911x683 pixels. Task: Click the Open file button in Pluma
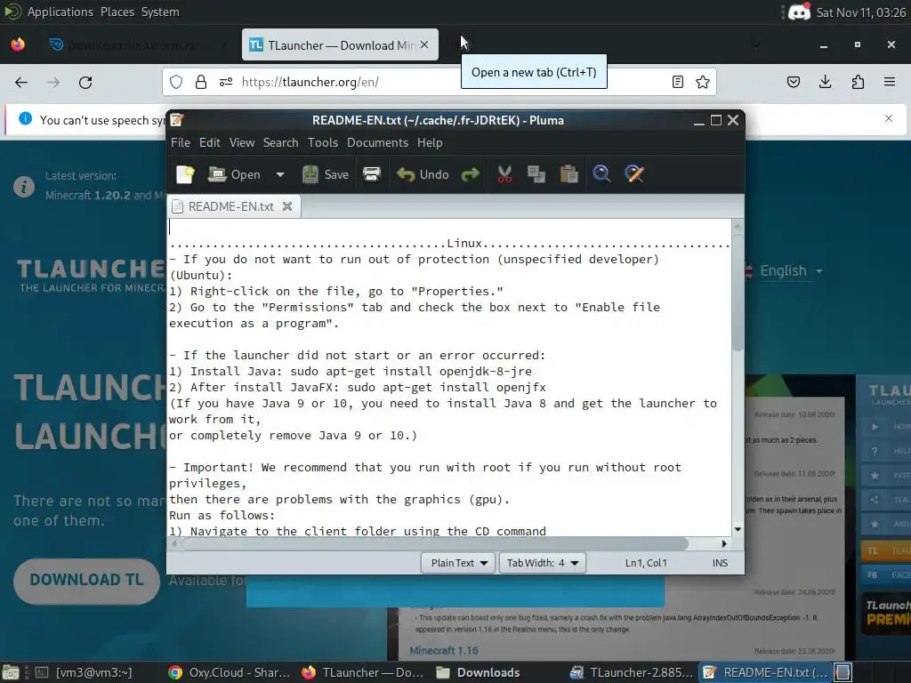(x=234, y=174)
